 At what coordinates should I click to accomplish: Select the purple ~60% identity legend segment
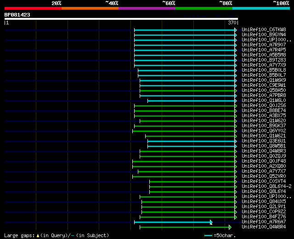pyautogui.click(x=147, y=8)
